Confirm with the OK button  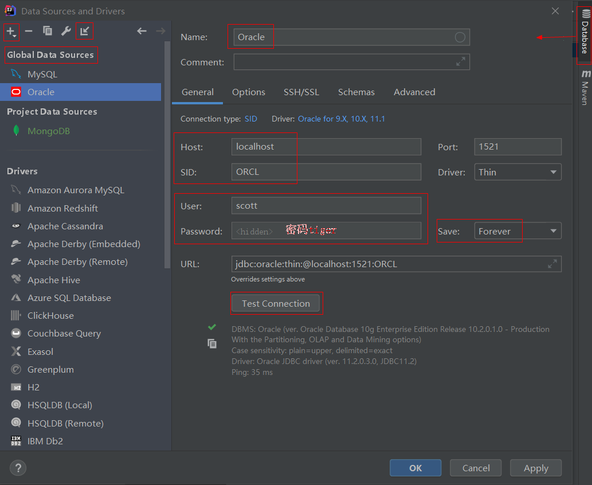tap(415, 468)
